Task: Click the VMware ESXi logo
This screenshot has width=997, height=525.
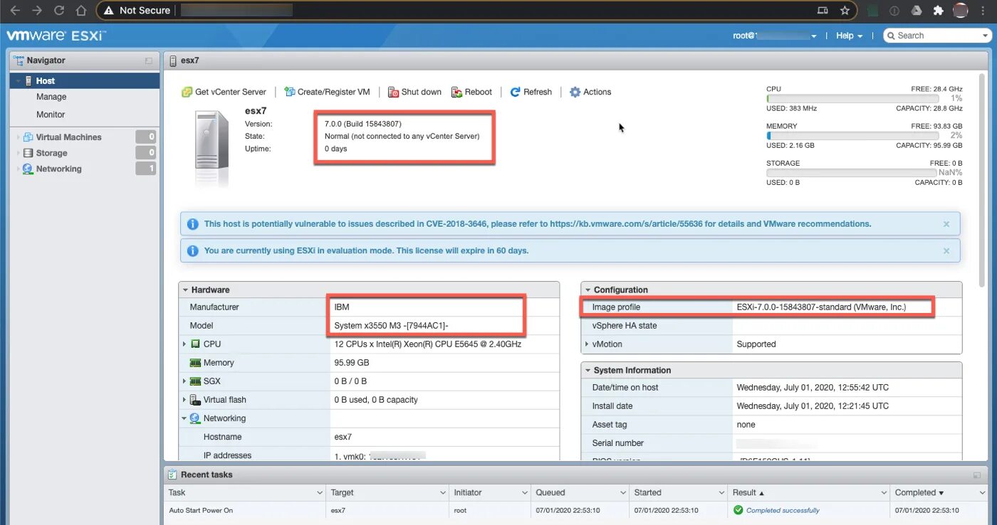Action: (x=55, y=35)
